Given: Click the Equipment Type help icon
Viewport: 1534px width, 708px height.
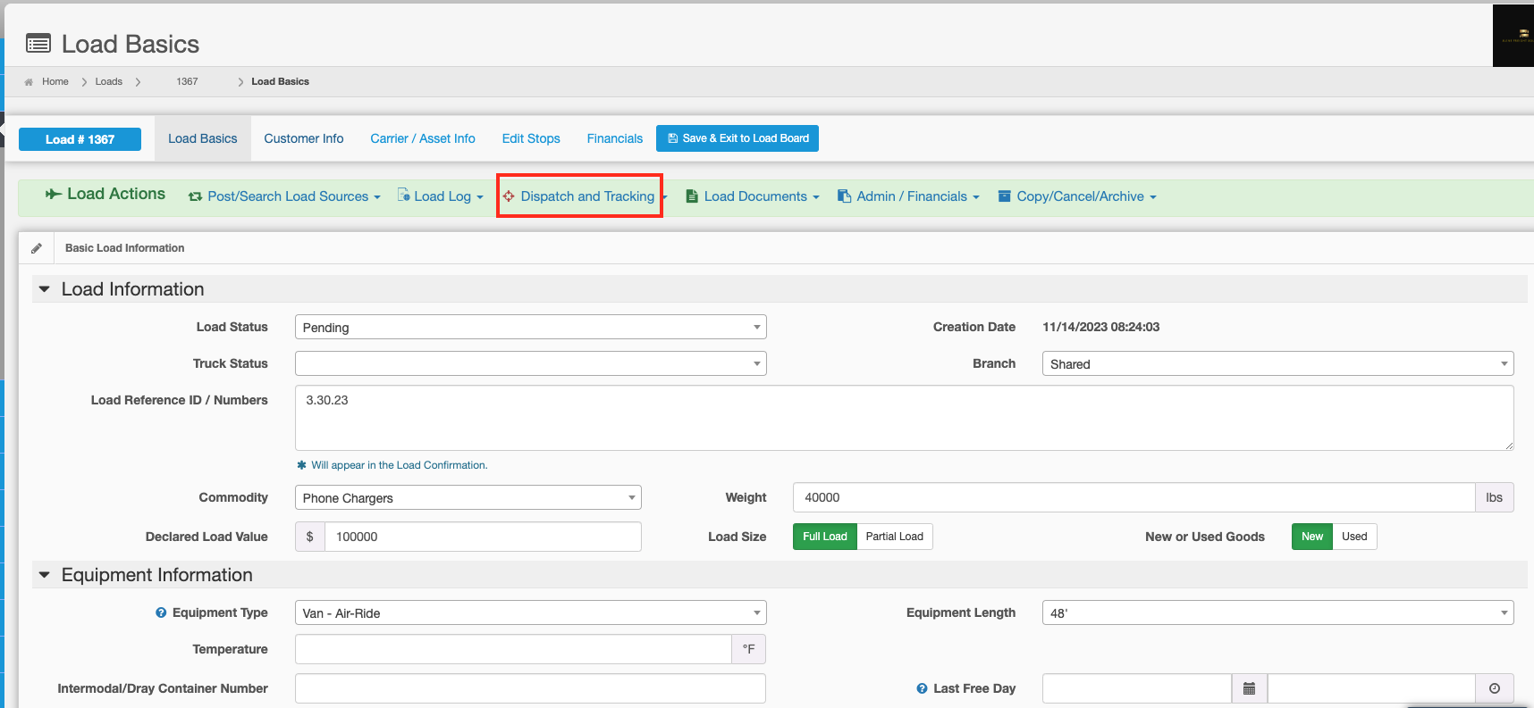Looking at the screenshot, I should 161,612.
